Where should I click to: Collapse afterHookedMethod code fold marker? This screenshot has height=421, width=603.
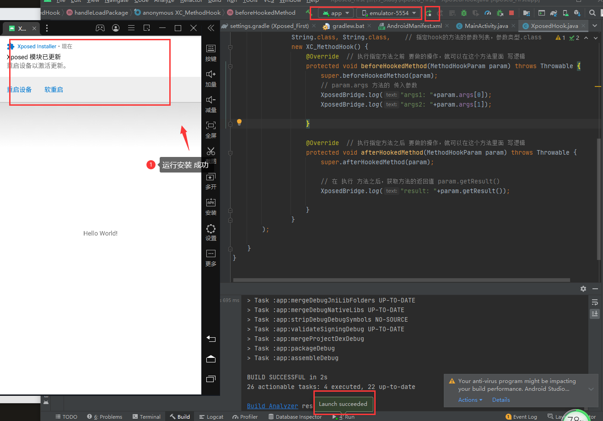coord(230,153)
